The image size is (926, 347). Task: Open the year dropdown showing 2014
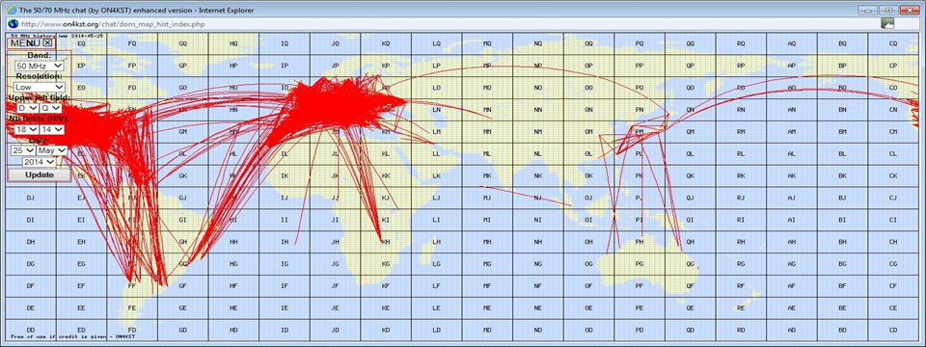tap(39, 162)
